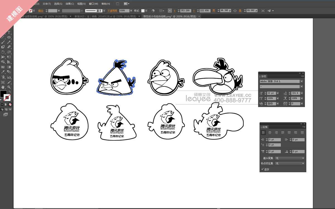This screenshot has height=209, width=335.
Task: Click the swap fill and stroke arrow
Action: [9, 92]
